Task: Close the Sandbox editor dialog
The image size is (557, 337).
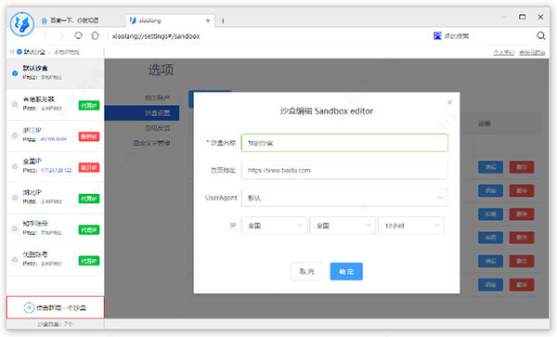Action: coord(449,102)
